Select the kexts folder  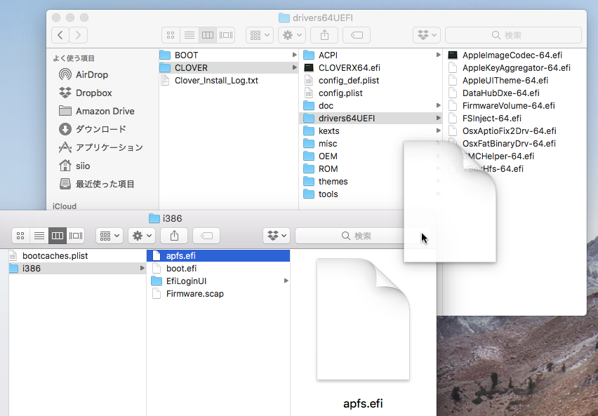coord(372,130)
